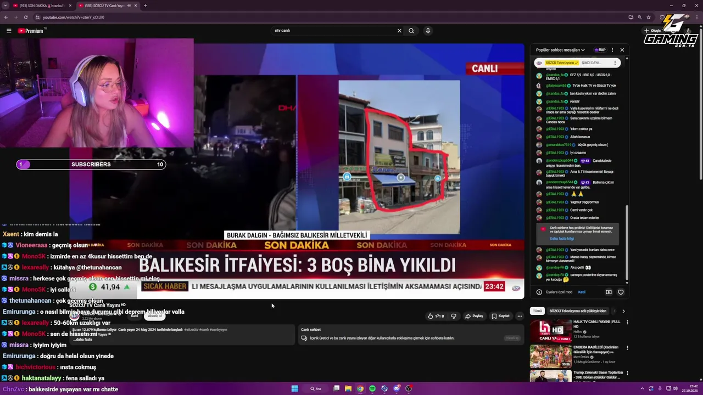Viewport: 703px width, 395px height.
Task: Go back in browser history
Action: pyautogui.click(x=6, y=17)
